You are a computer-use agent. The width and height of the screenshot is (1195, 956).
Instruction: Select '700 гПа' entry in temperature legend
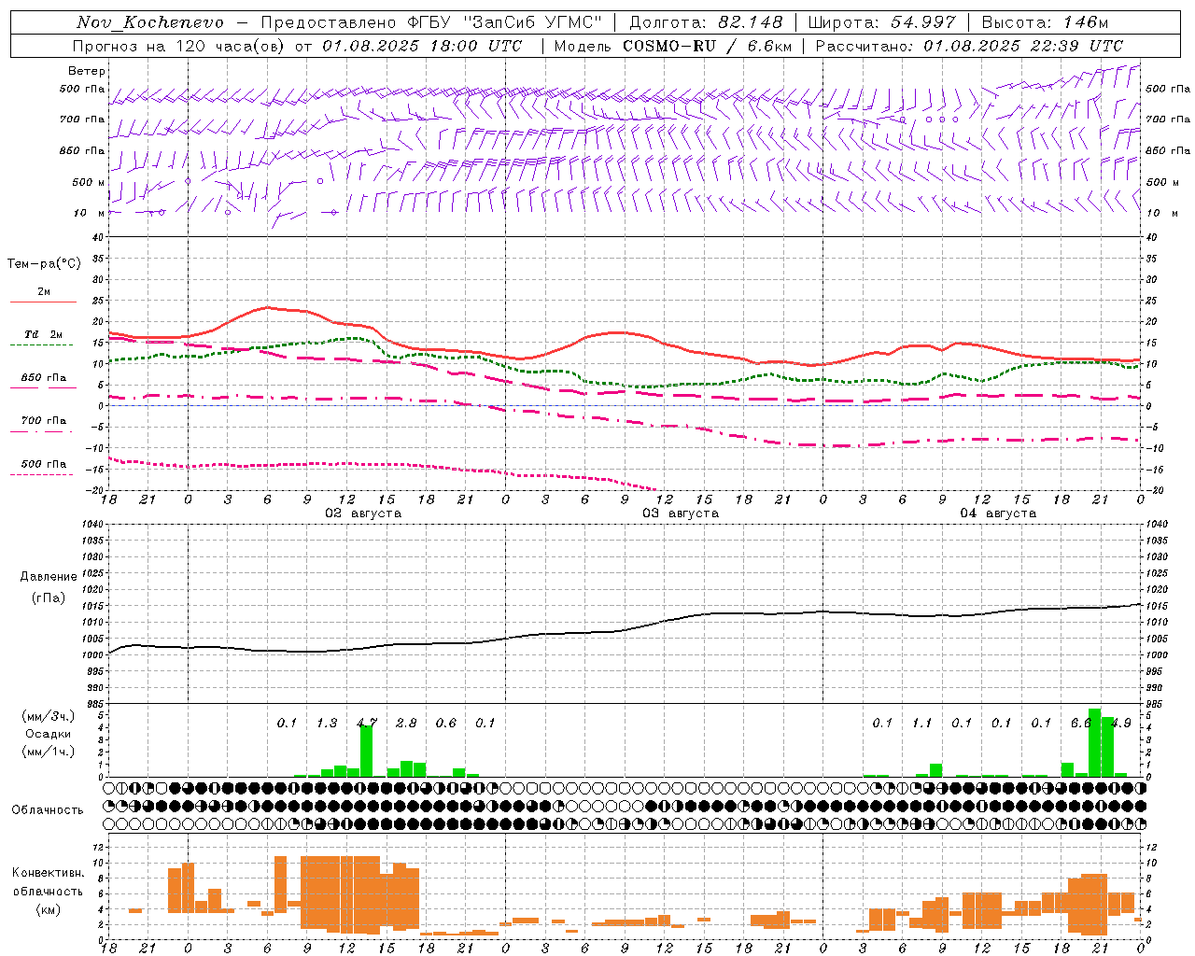[x=43, y=420]
